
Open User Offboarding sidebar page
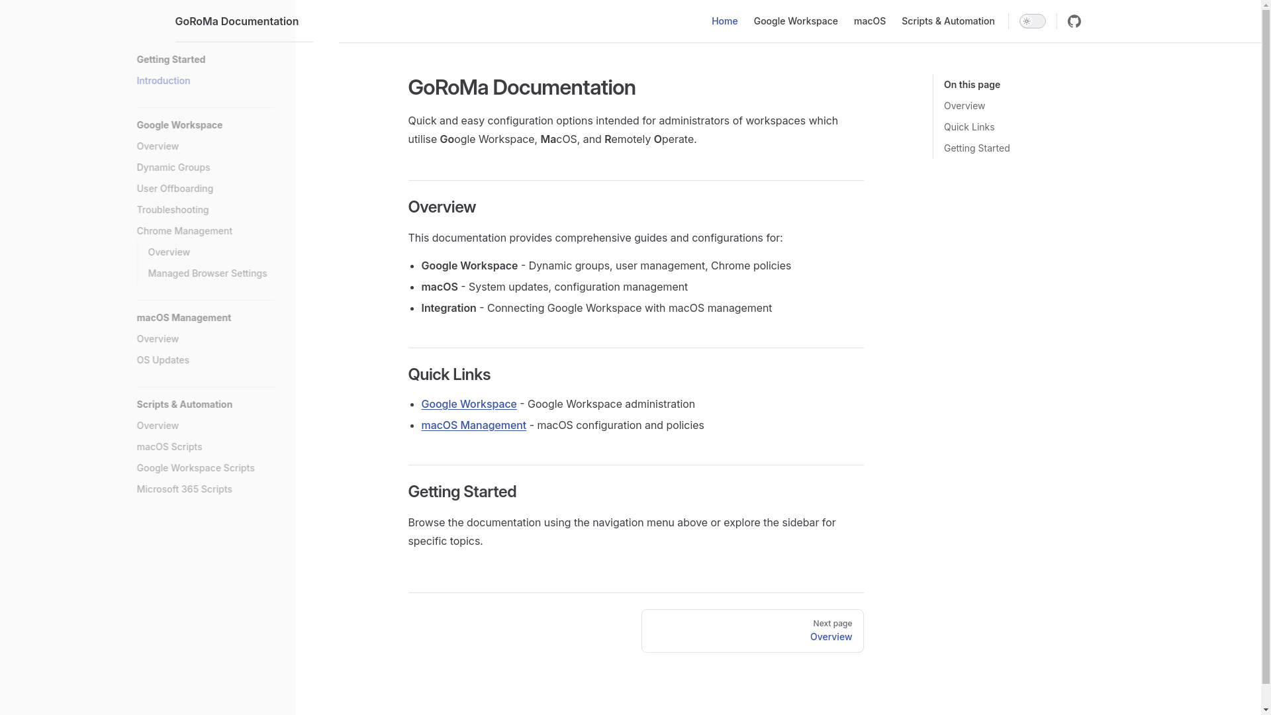click(175, 189)
